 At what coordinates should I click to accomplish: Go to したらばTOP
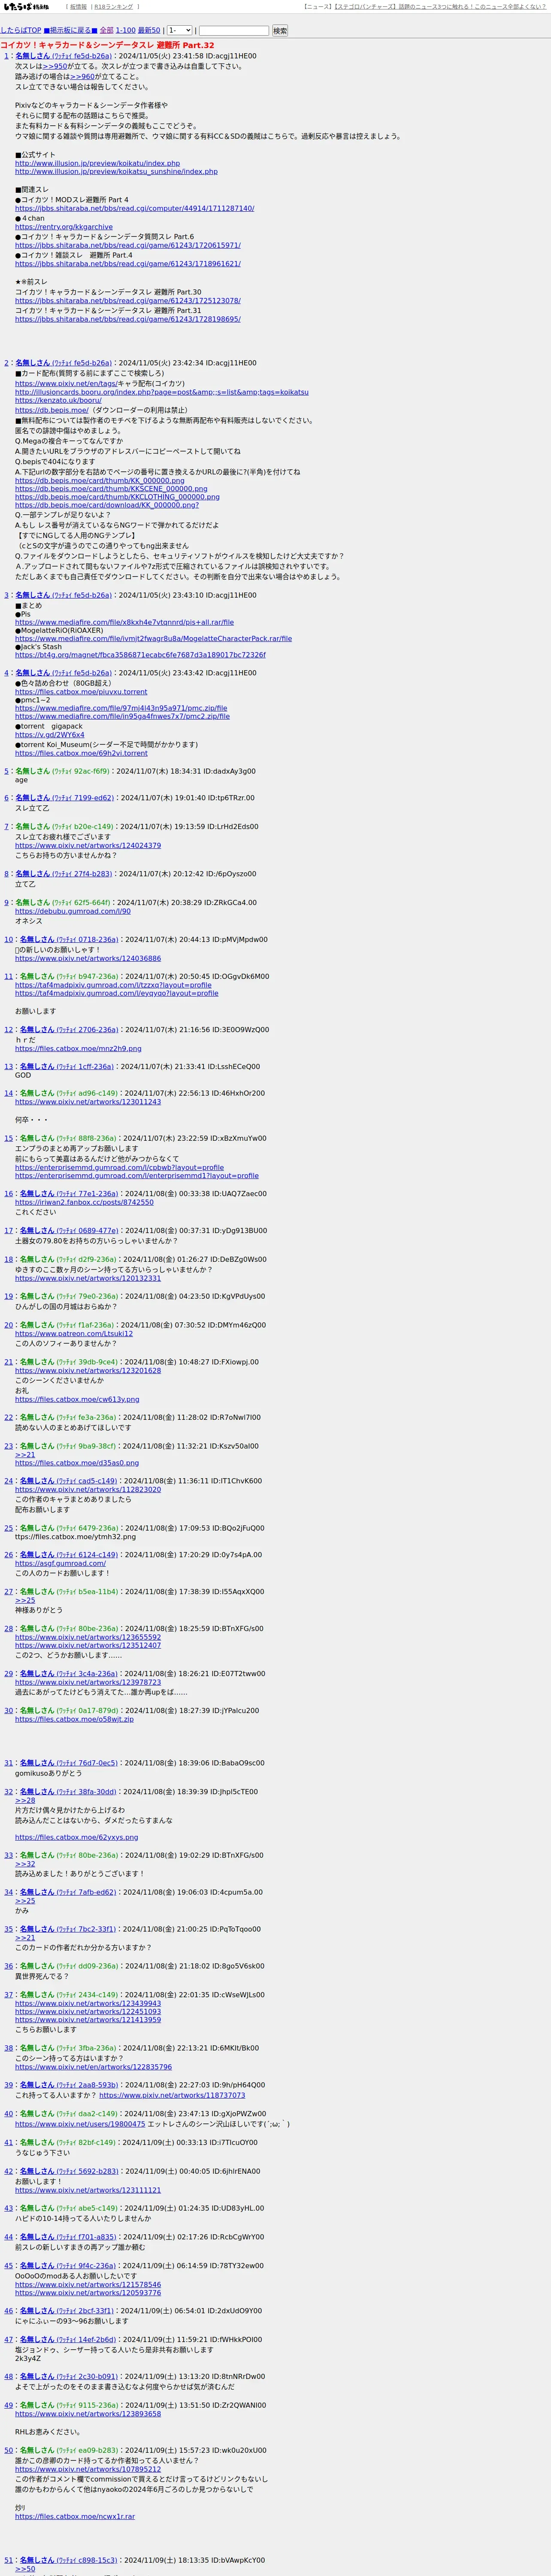(21, 31)
